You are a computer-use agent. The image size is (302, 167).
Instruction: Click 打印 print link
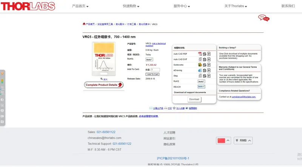coord(169,108)
